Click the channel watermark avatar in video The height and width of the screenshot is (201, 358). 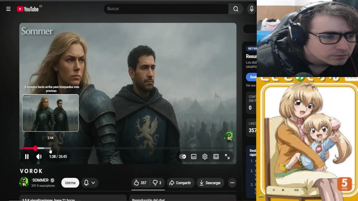[229, 137]
